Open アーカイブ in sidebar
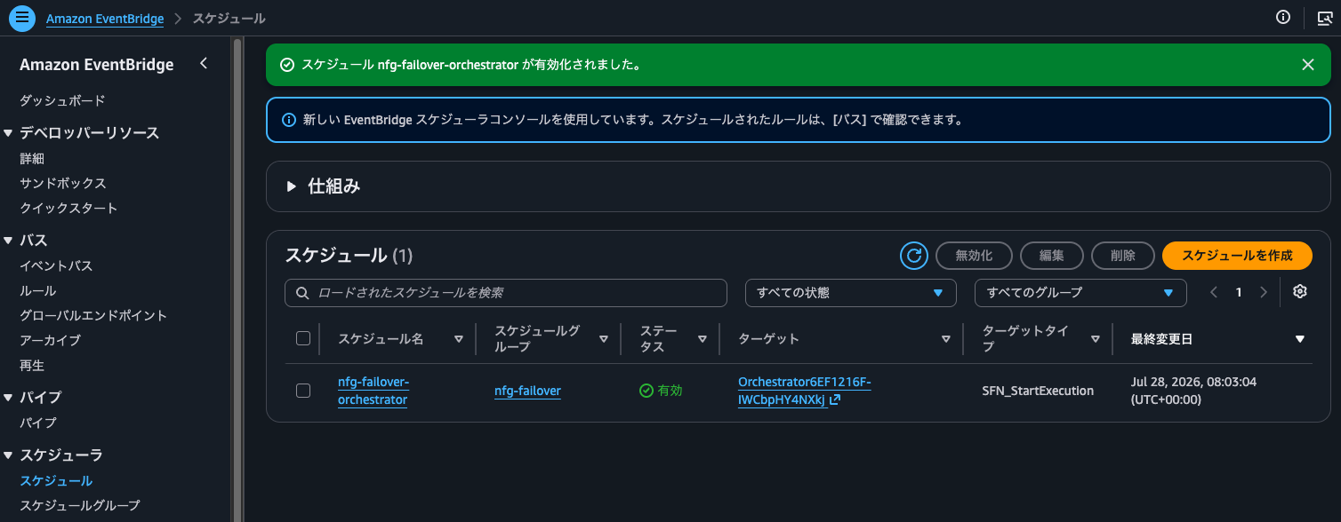 point(50,340)
